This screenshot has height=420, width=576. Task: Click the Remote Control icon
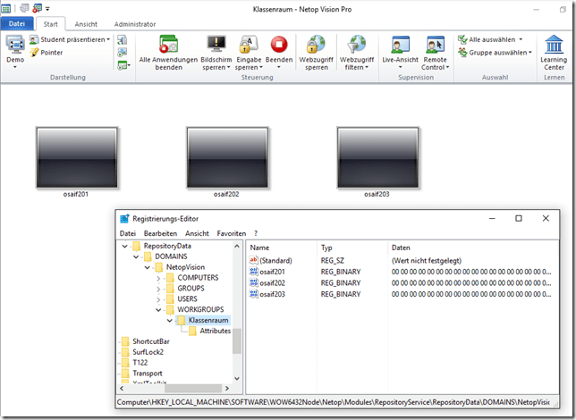(x=435, y=44)
